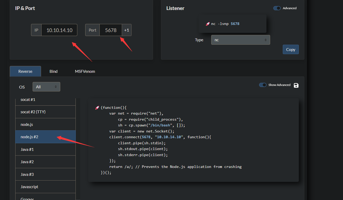This screenshot has width=343, height=200.
Task: Open the listener Type dropdown showing nc
Action: 240,40
